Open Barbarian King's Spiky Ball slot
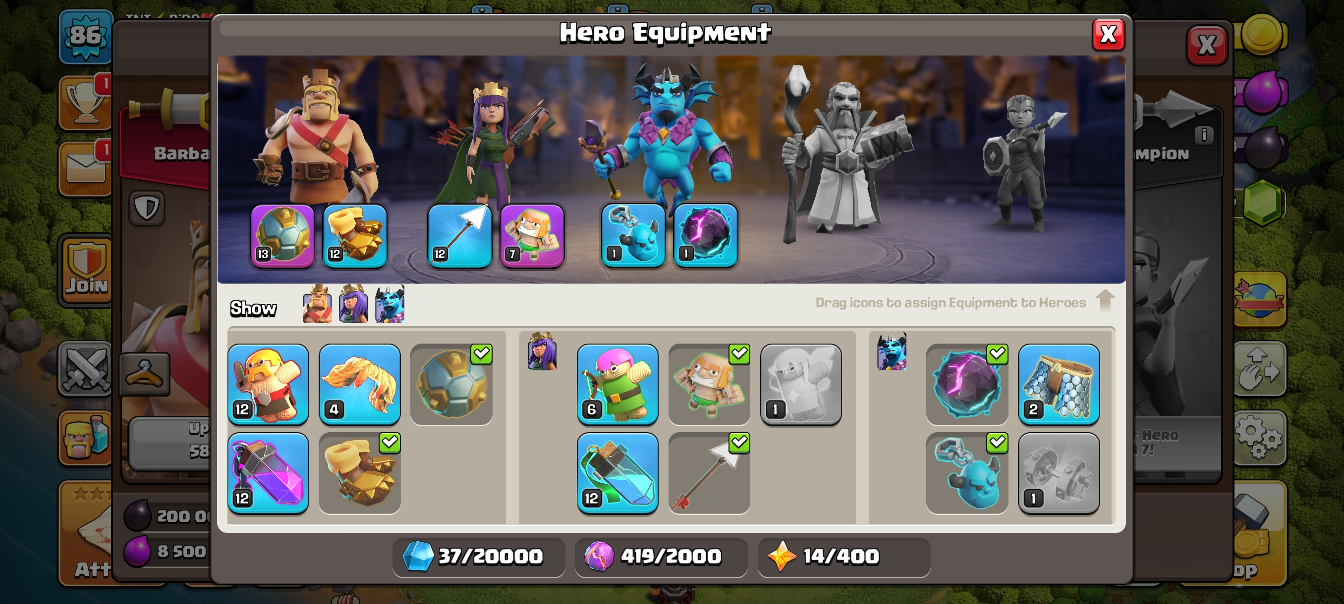 (283, 236)
